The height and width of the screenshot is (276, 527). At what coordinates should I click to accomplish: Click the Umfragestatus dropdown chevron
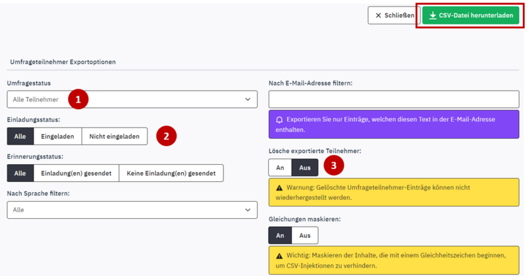(248, 99)
